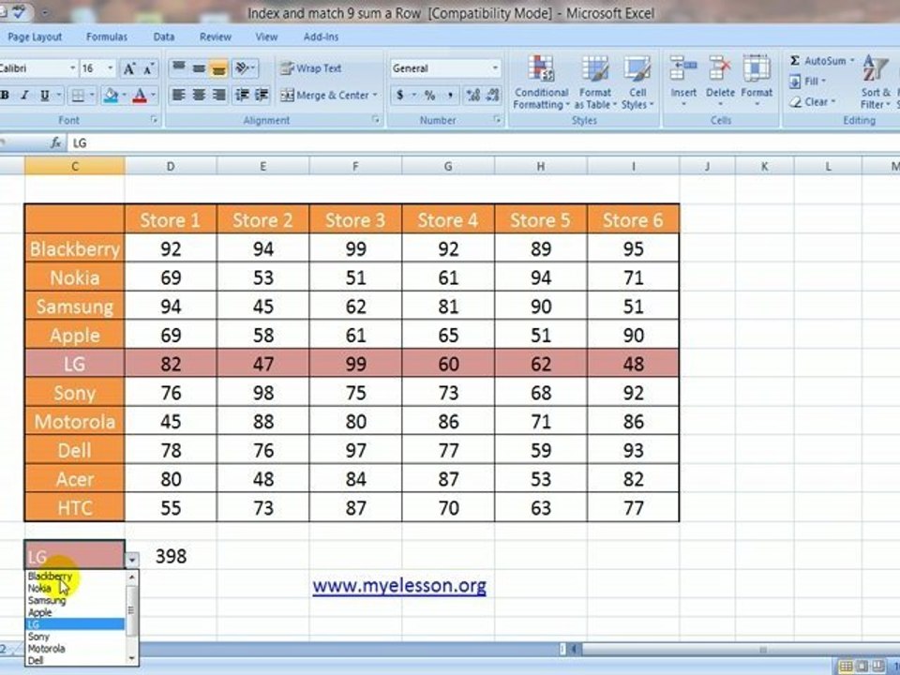Screen dimensions: 900x675
Task: Click the Merge & Center button
Action: 325,96
